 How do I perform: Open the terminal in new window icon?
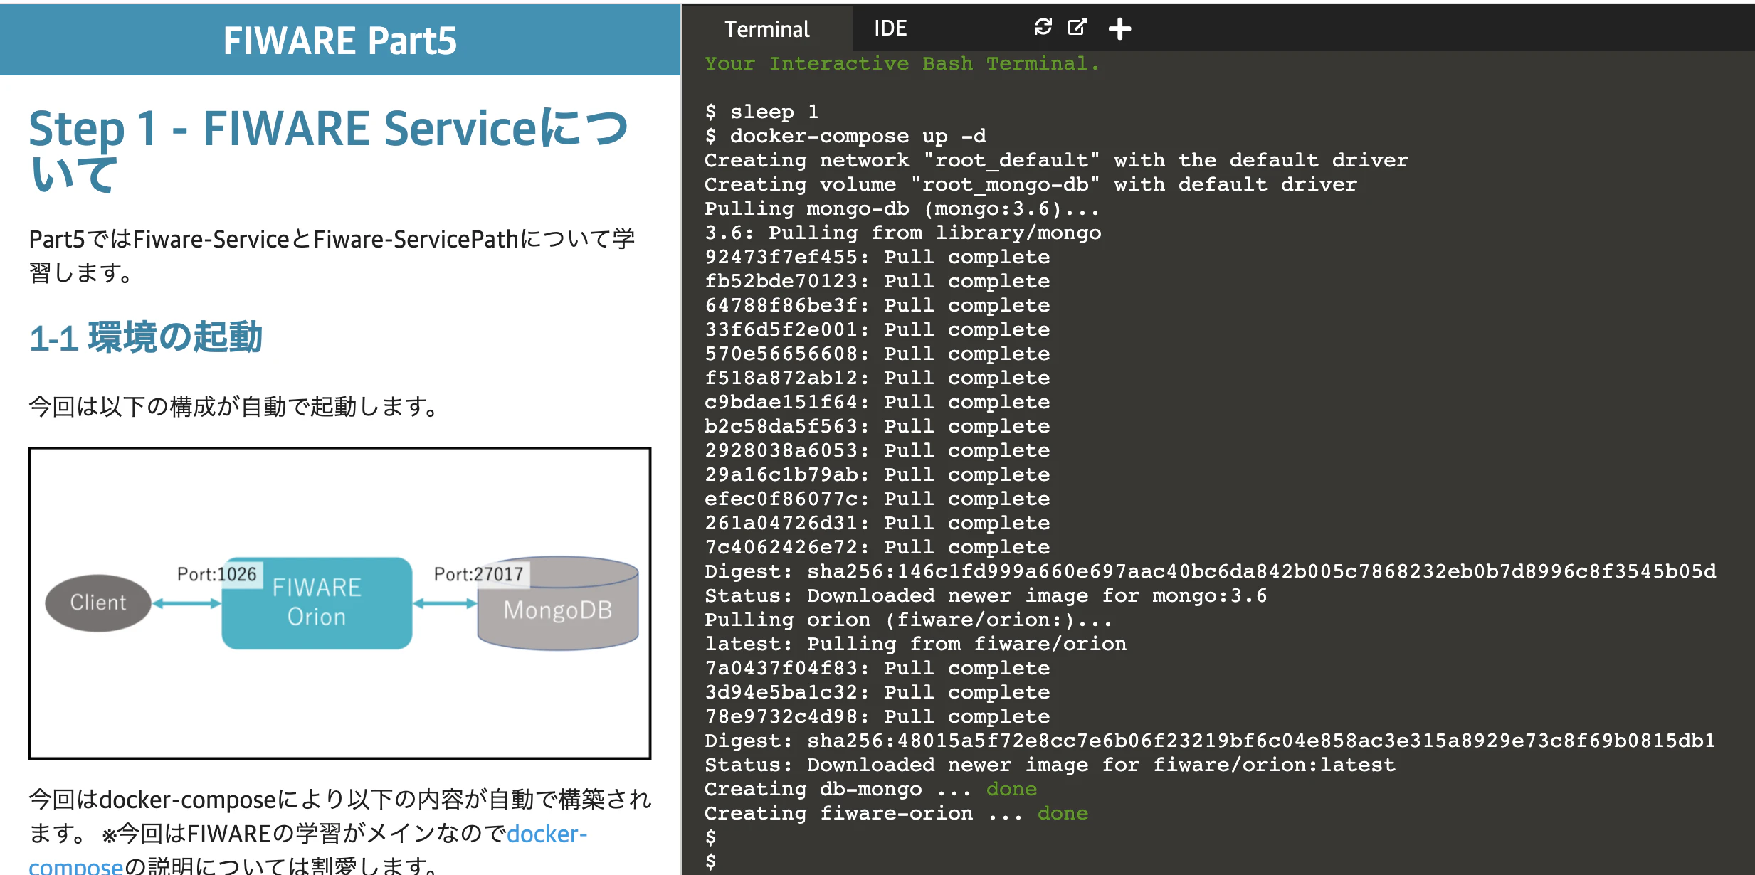click(x=1077, y=28)
